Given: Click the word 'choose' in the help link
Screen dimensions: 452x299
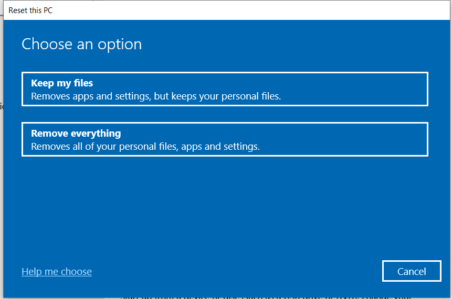Looking at the screenshot, I should [76, 271].
